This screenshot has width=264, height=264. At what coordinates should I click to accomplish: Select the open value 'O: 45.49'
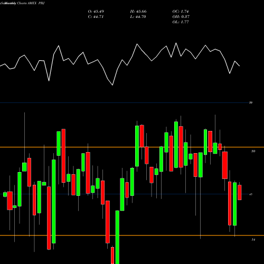tap(96, 12)
